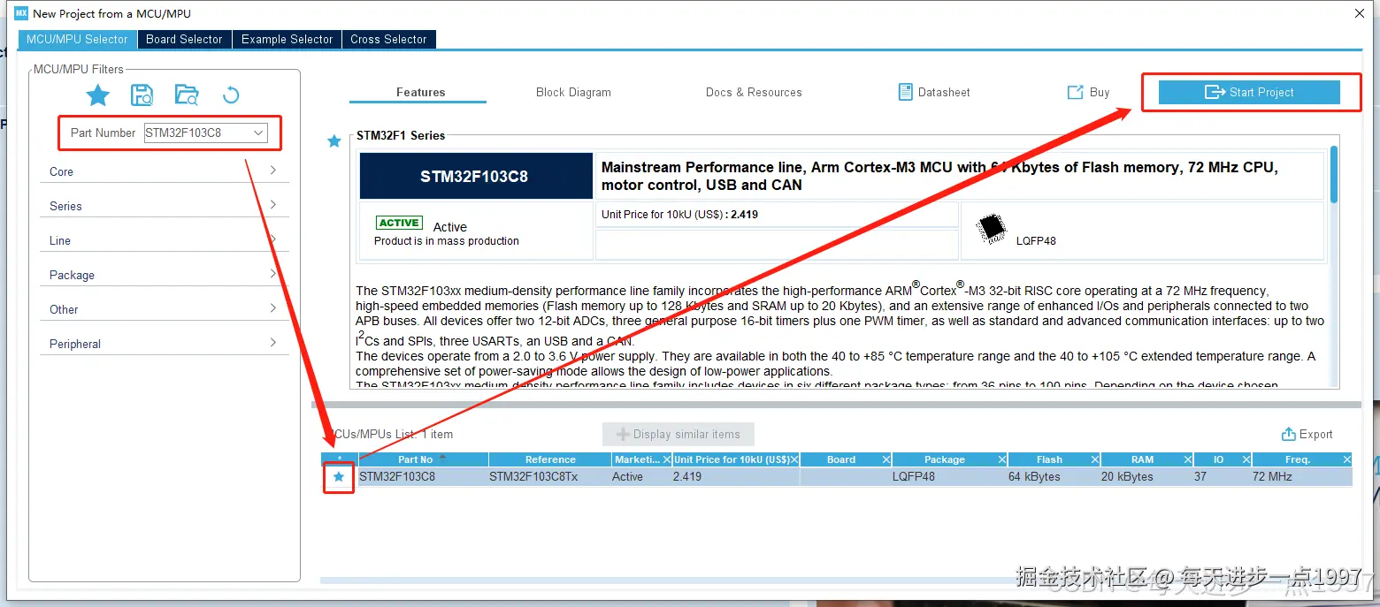
Task: Expand the Series filter section
Action: [165, 206]
